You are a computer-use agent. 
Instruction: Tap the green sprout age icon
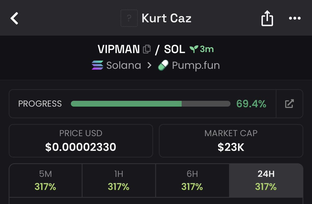[194, 49]
